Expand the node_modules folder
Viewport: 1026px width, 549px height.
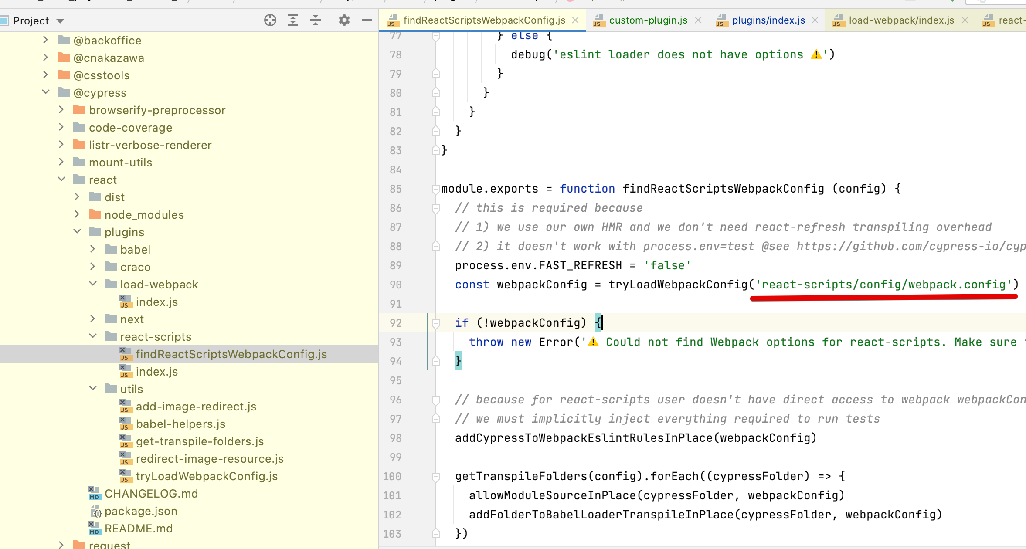[x=77, y=214]
